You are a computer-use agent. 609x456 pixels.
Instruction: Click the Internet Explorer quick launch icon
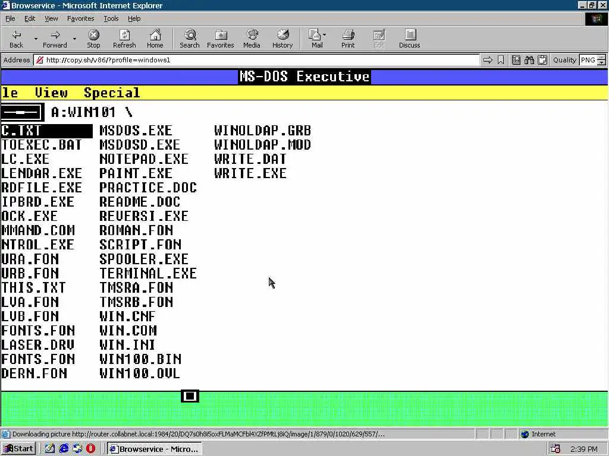pyautogui.click(x=64, y=449)
